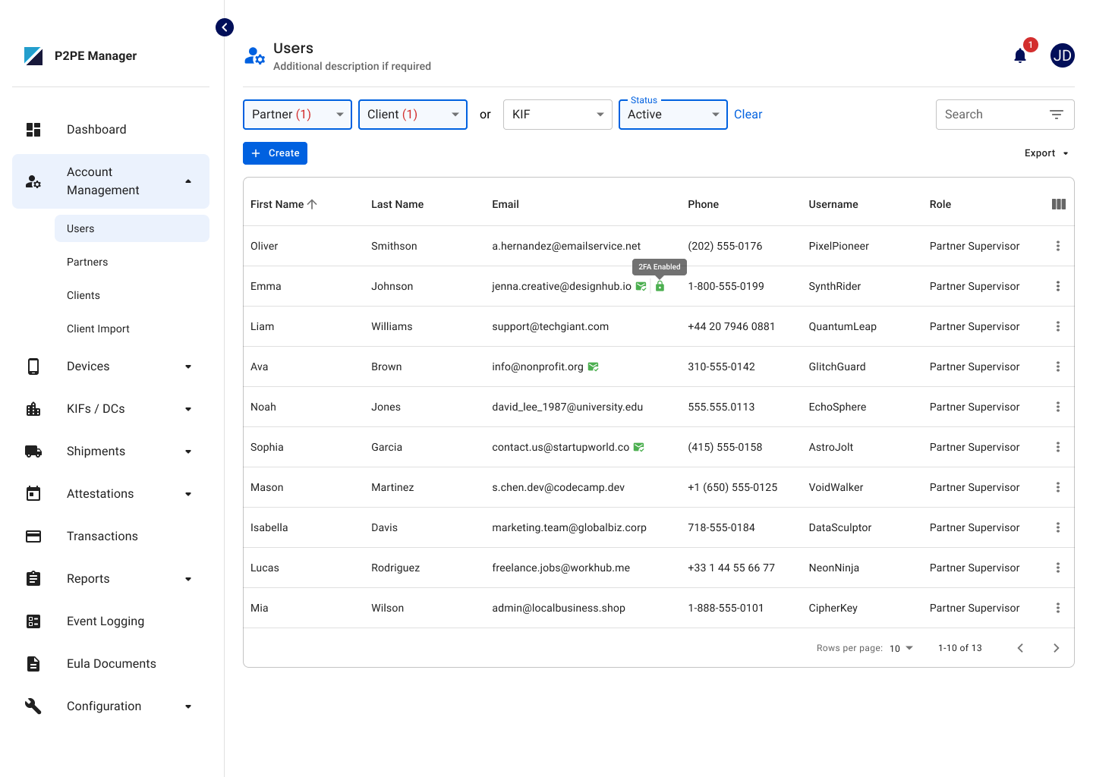Click the KIFs / DCs building icon
This screenshot has width=1093, height=777.
33,409
